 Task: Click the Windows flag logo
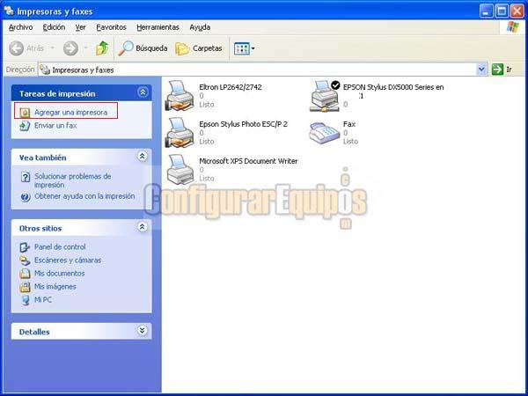pos(512,27)
